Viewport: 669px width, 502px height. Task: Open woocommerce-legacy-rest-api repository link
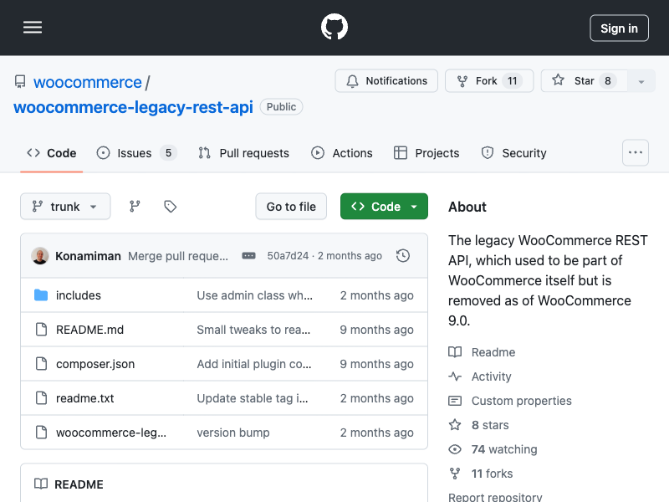pos(133,107)
